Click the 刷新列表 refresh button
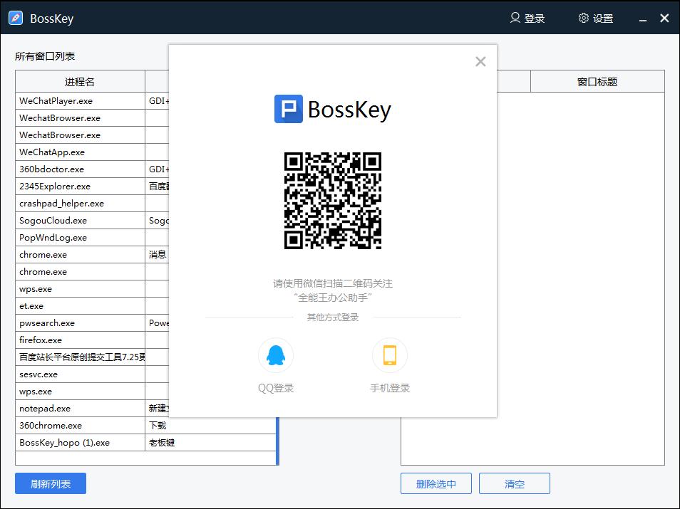This screenshot has width=680, height=509. point(50,483)
